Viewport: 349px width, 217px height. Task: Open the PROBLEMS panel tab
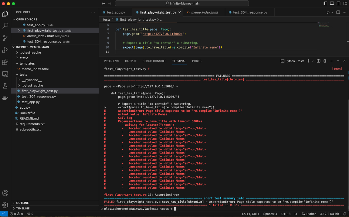pyautogui.click(x=111, y=61)
